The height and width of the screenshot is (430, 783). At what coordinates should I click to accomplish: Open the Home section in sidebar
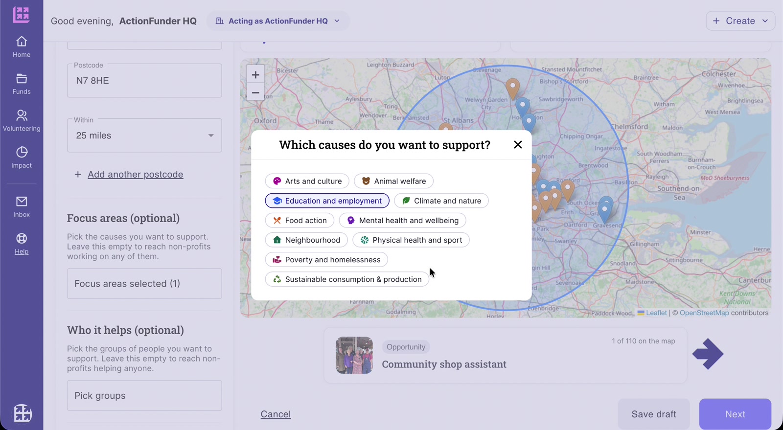(x=22, y=47)
